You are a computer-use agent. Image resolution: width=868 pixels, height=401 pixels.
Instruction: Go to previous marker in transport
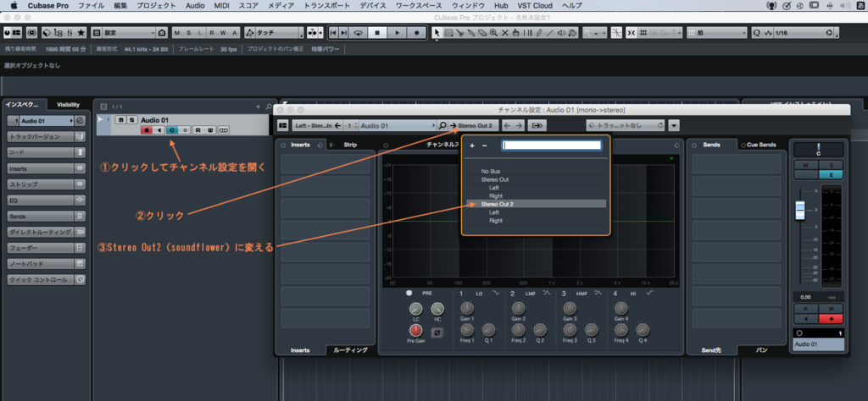[x=332, y=33]
